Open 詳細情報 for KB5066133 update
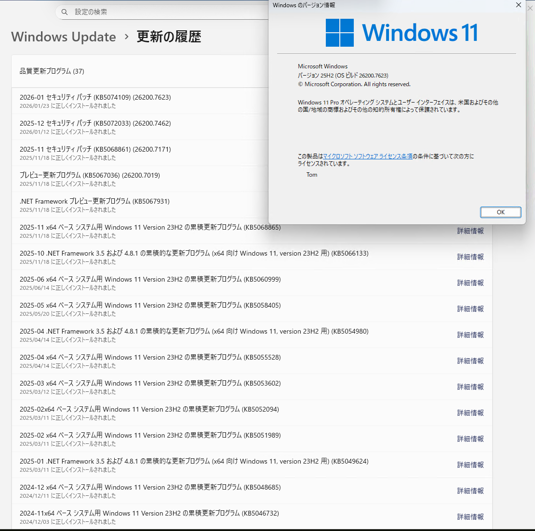Screen dimensions: 535x531 (470, 257)
